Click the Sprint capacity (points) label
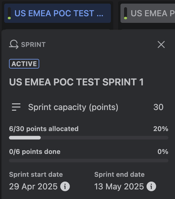 coord(73,107)
